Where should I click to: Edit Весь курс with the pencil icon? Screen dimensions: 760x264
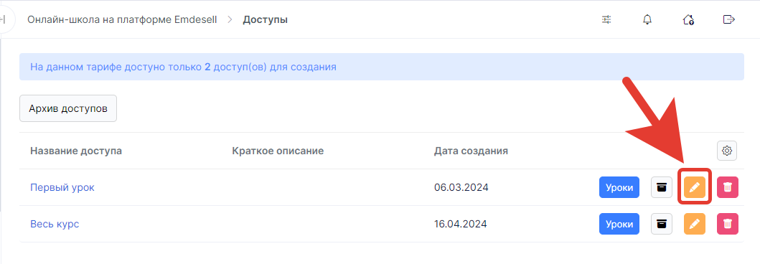click(x=695, y=224)
